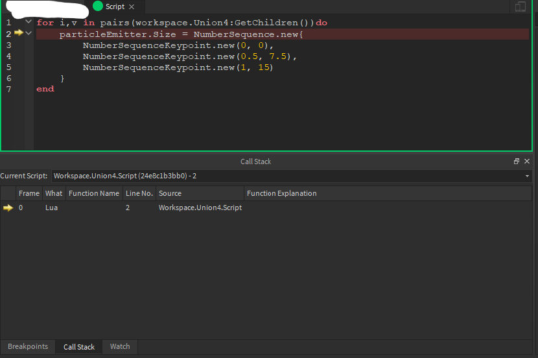538x358 pixels.
Task: Click the Frame value 0 cell
Action: (21, 208)
